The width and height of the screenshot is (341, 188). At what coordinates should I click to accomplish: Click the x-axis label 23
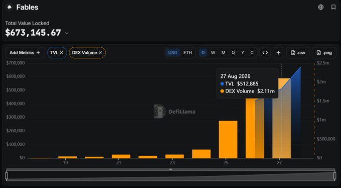click(x=172, y=163)
